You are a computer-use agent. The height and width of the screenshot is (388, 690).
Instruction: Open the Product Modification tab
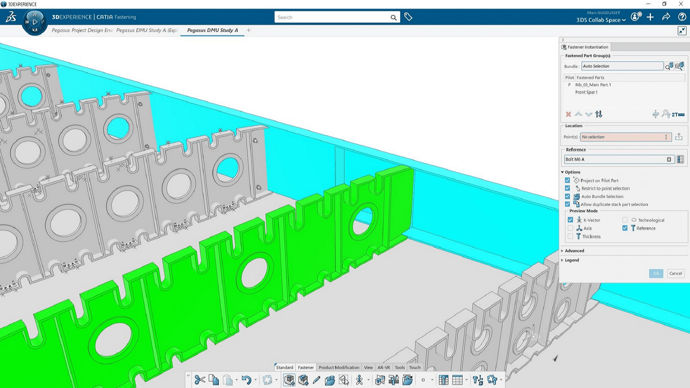[338, 367]
